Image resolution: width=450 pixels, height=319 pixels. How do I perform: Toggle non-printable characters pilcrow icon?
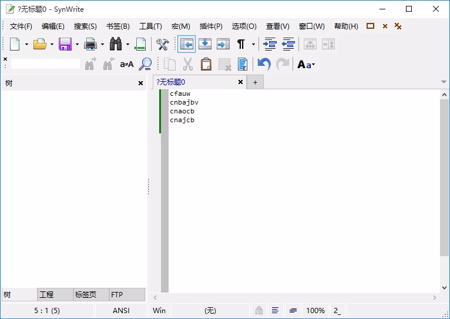pos(241,44)
